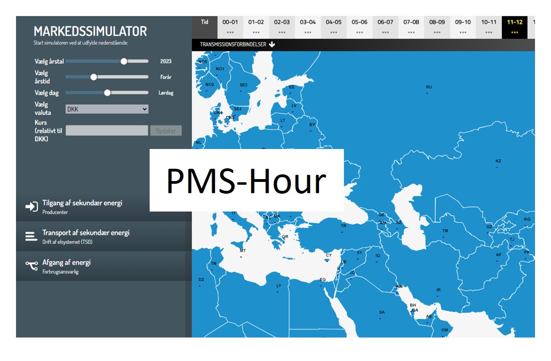Expand Afgang af energi panel
Screen dimensions: 551x361
click(66, 262)
